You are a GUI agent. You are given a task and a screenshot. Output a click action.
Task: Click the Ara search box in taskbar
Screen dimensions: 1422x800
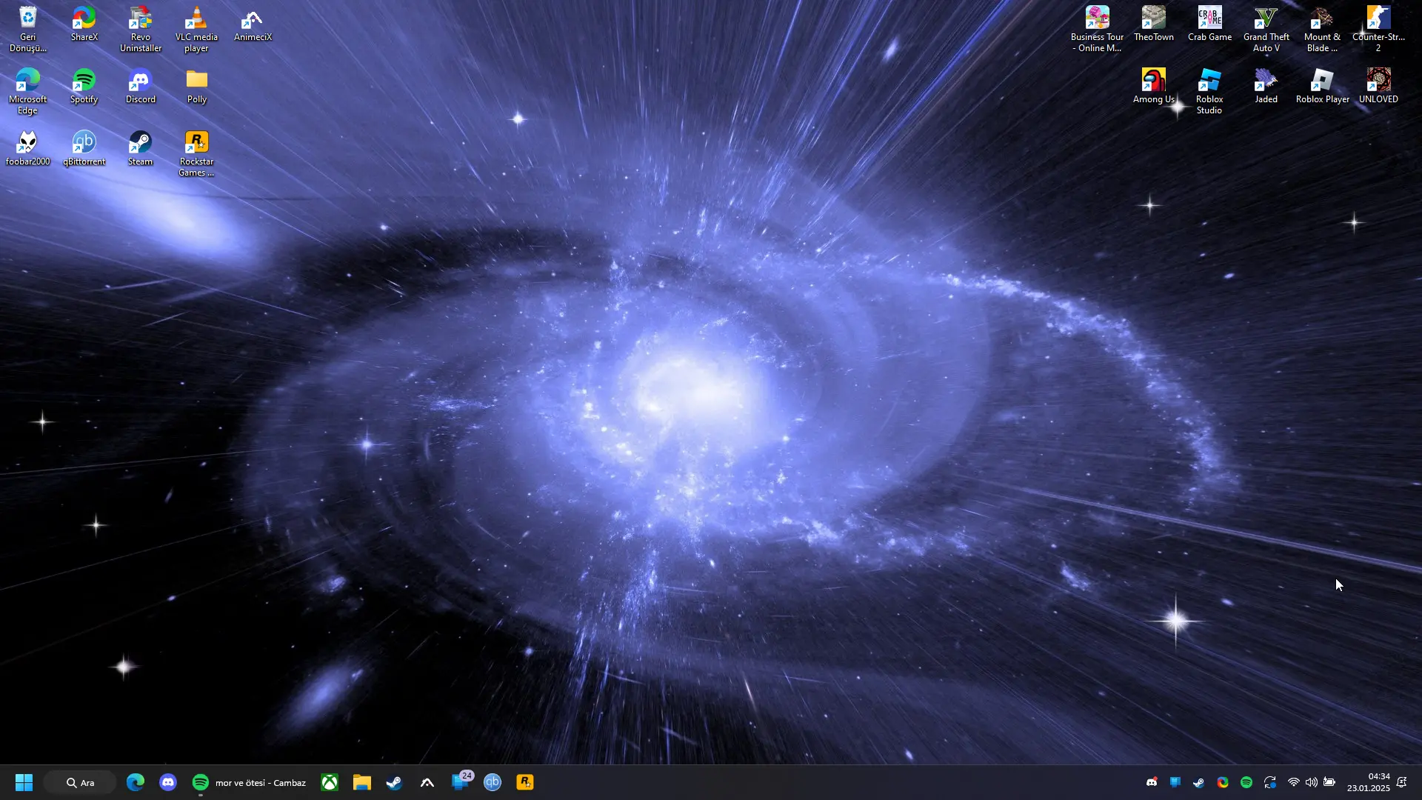[80, 782]
